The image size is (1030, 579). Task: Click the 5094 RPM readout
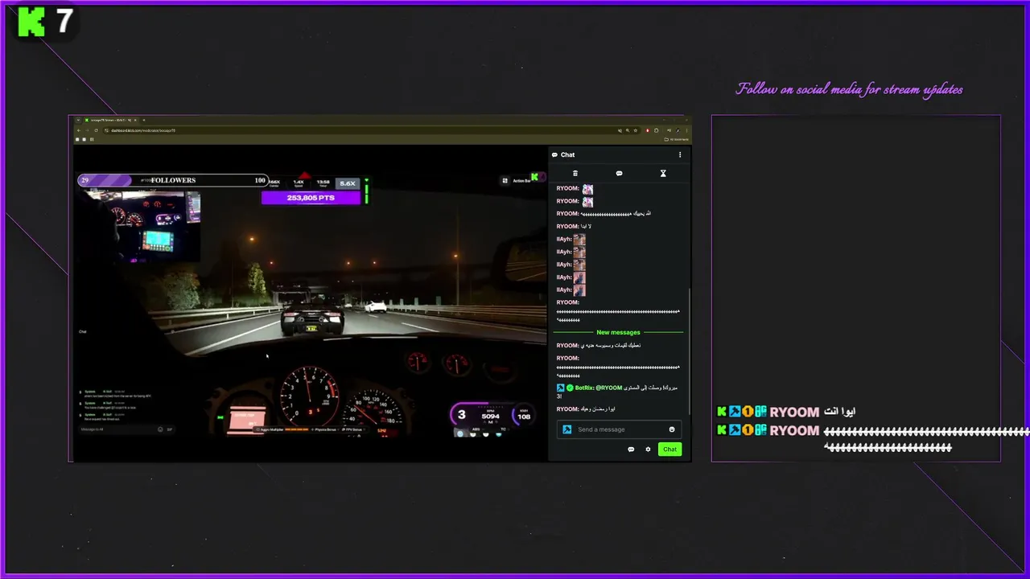(491, 415)
